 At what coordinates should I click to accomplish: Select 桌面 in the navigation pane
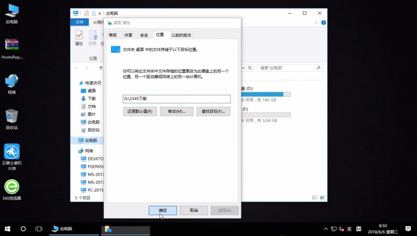point(89,91)
